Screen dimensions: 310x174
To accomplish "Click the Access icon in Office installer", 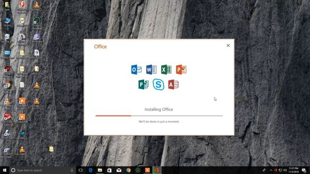I will click(173, 85).
